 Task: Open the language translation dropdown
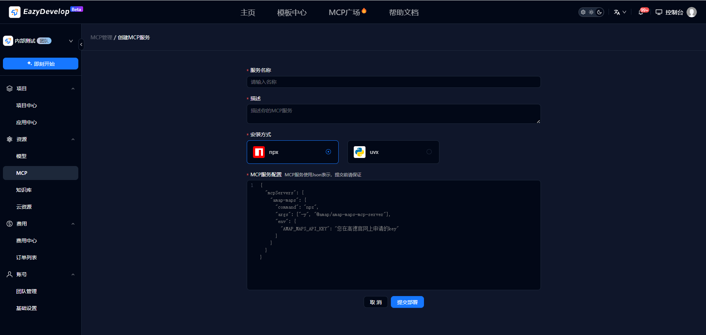[620, 12]
